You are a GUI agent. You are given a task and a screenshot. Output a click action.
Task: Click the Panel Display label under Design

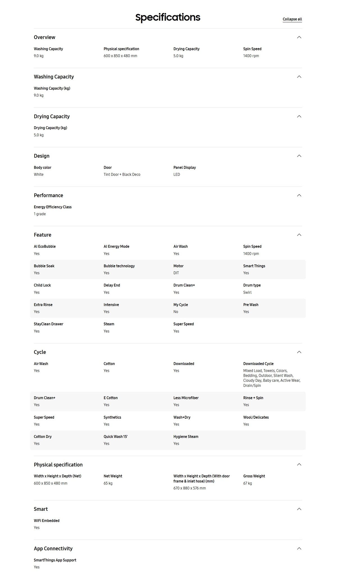tap(185, 168)
